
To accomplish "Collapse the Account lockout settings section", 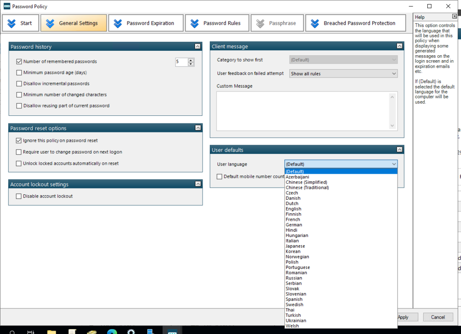I will 198,184.
